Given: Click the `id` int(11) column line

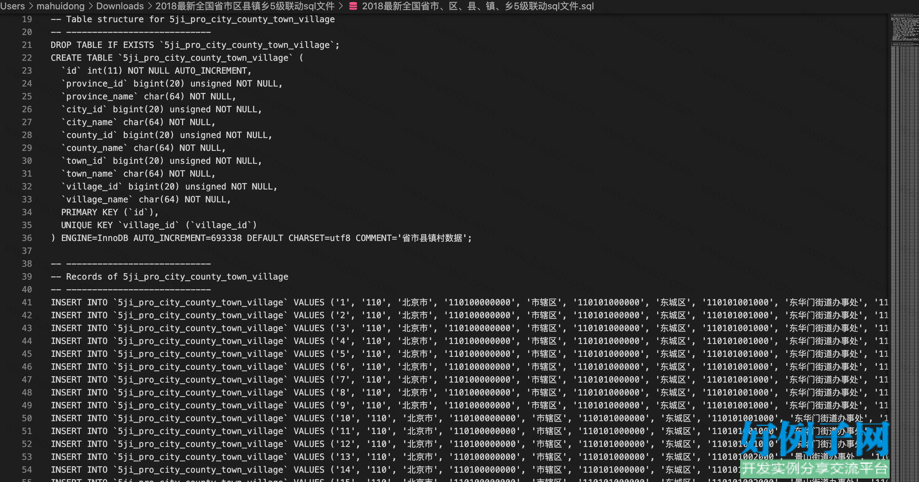Looking at the screenshot, I should tap(156, 71).
